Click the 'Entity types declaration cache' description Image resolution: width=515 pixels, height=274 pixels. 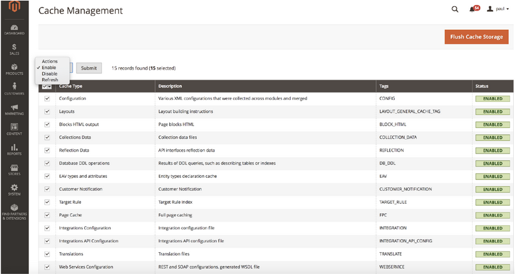point(187,176)
